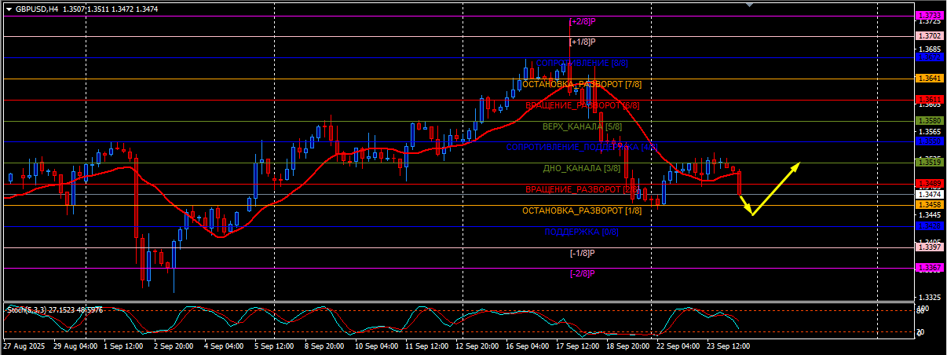Click the 4 Sep 04:00 time label
This screenshot has width=947, height=355.
click(x=224, y=346)
